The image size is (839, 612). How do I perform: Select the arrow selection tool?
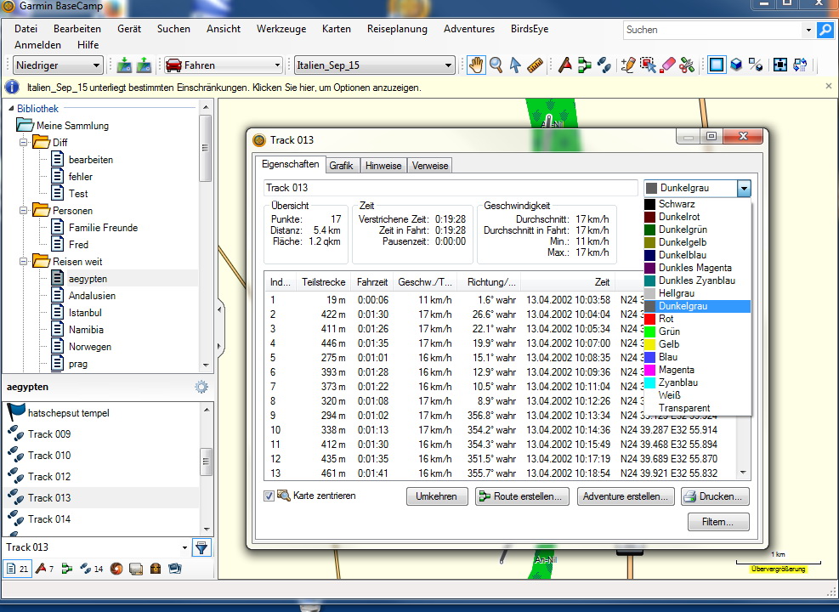(x=515, y=65)
